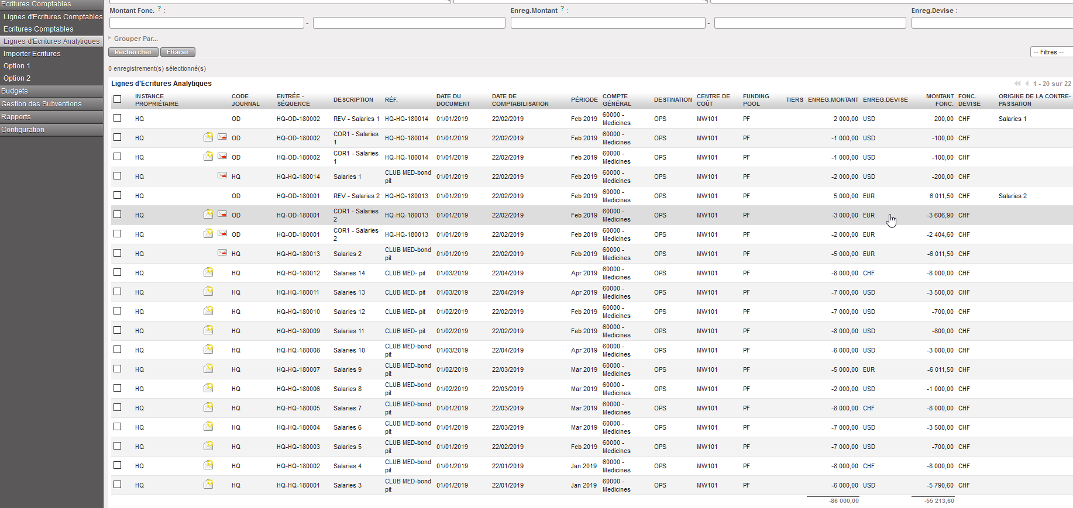Screen dimensions: 1073x508
Task: Tick the select-all checkbox in the table header
Action: (x=118, y=99)
